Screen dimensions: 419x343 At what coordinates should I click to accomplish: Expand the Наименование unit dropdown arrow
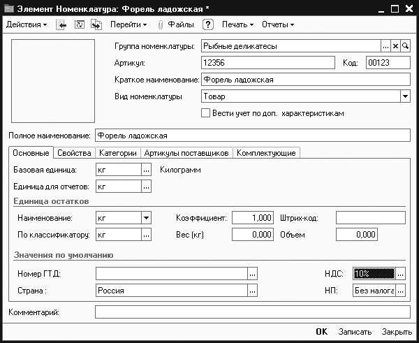pos(146,218)
